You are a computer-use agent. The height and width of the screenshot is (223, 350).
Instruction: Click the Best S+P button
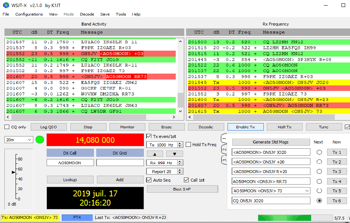(x=182, y=189)
